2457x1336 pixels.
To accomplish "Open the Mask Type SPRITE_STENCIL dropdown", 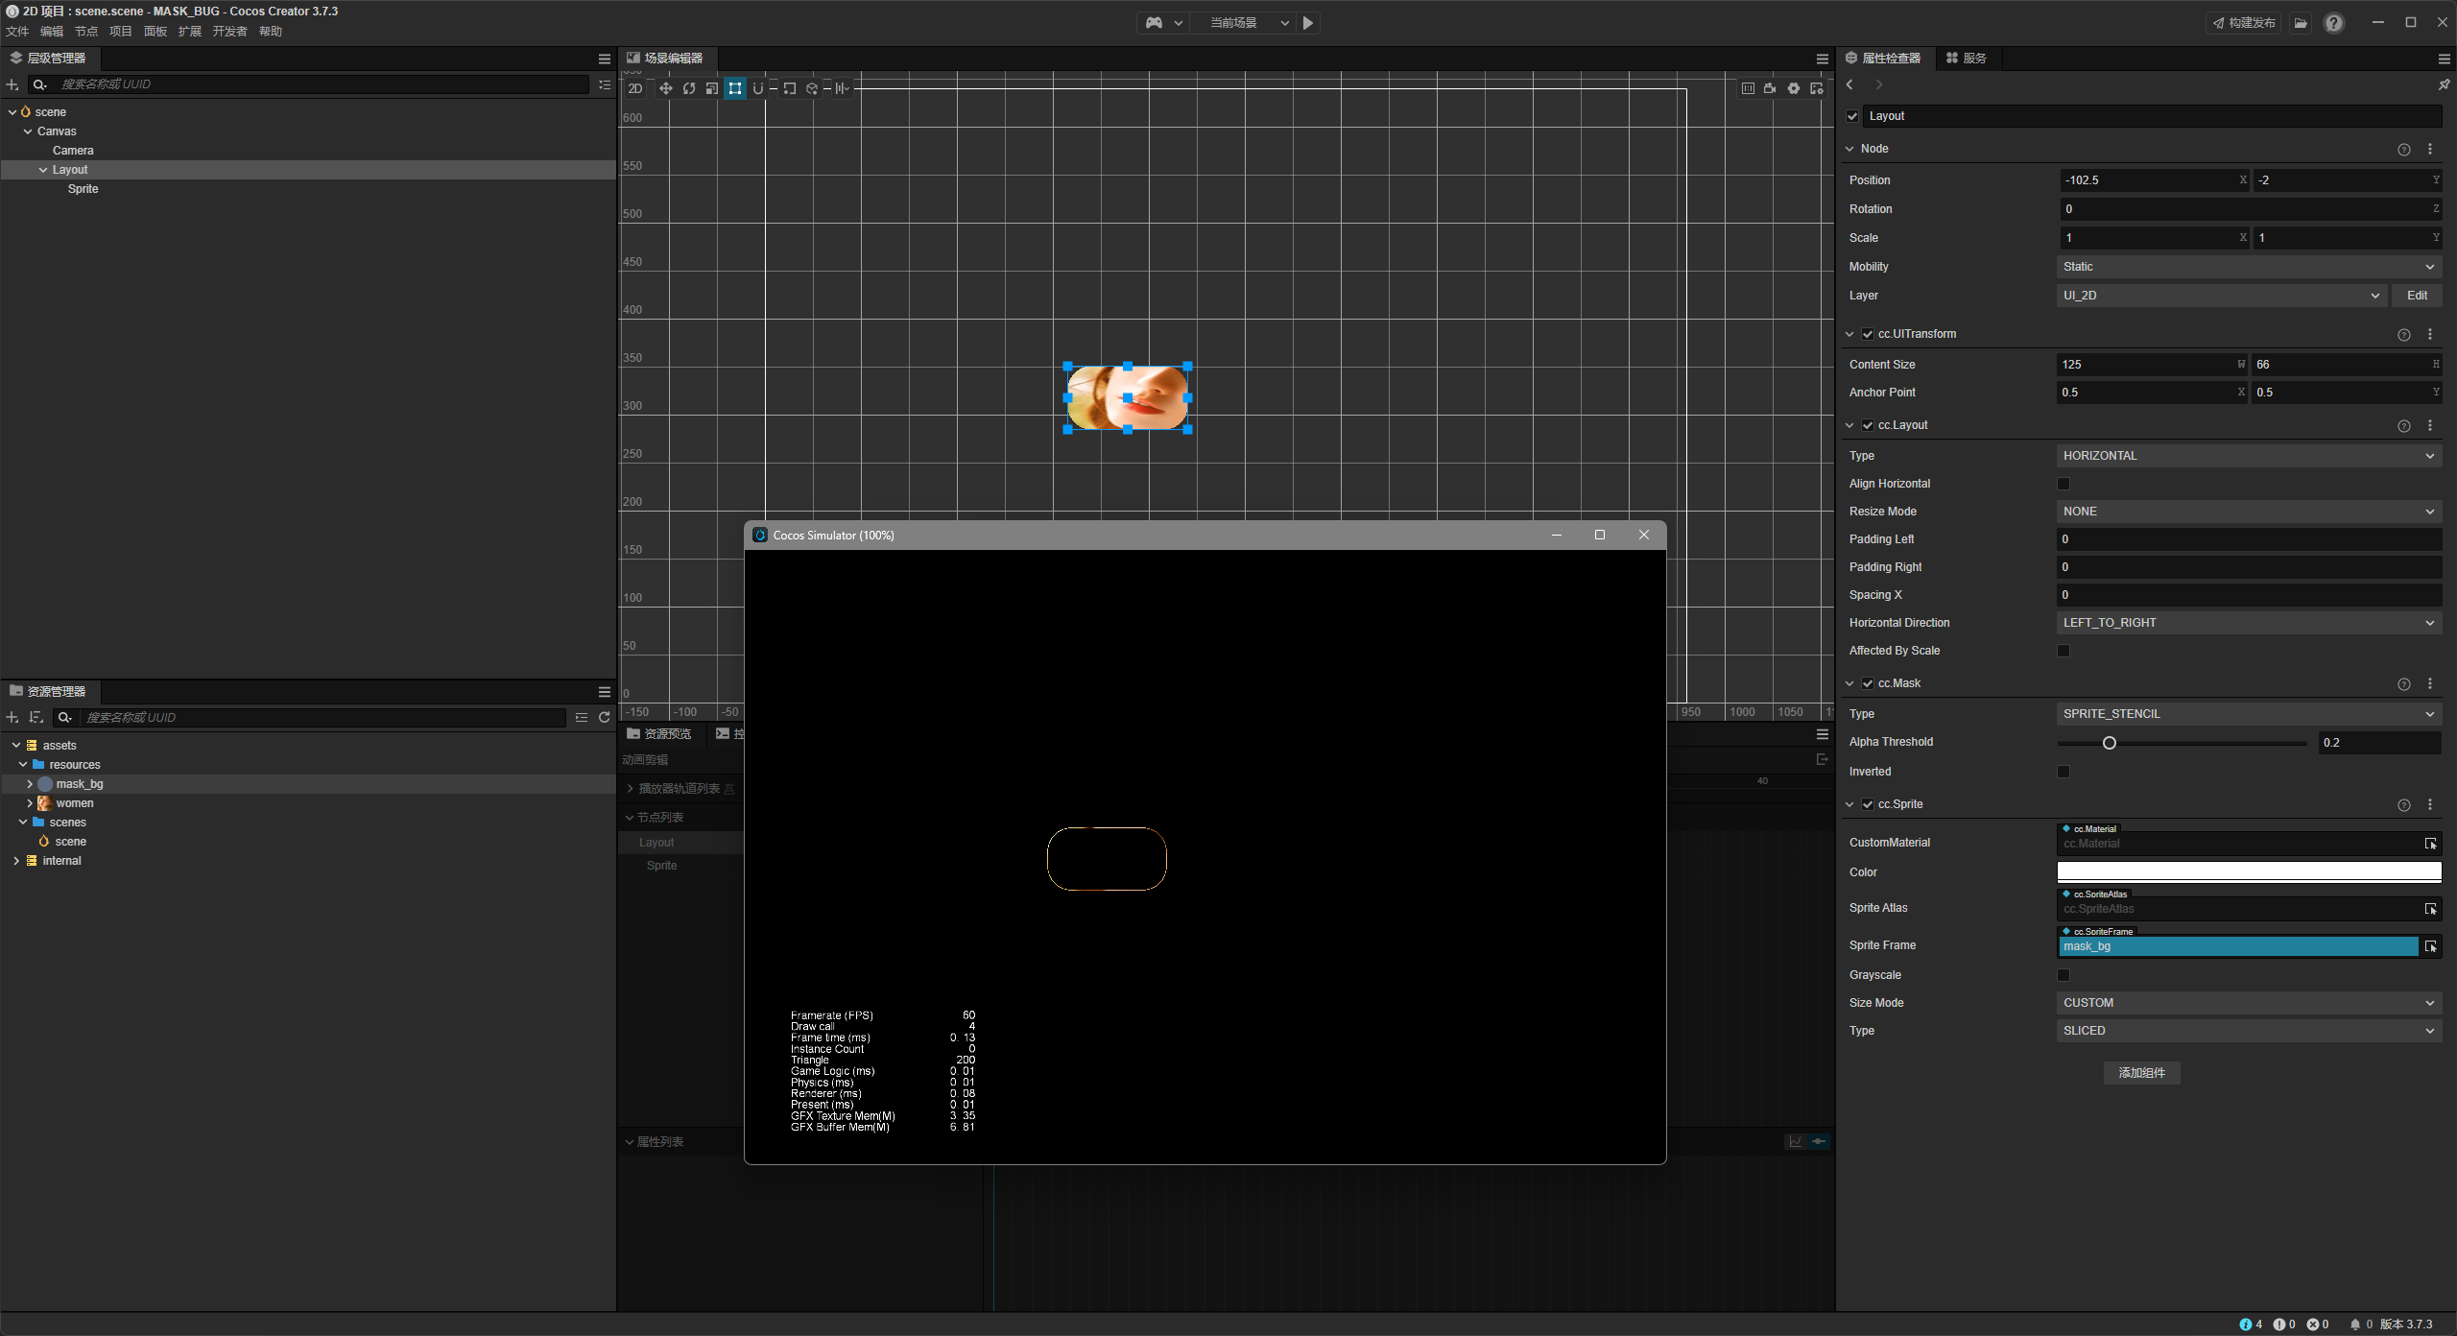I will click(2248, 714).
